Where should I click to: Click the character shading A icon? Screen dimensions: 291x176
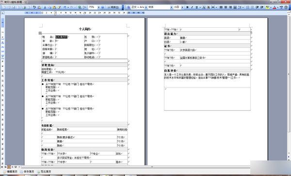[x=209, y=7]
